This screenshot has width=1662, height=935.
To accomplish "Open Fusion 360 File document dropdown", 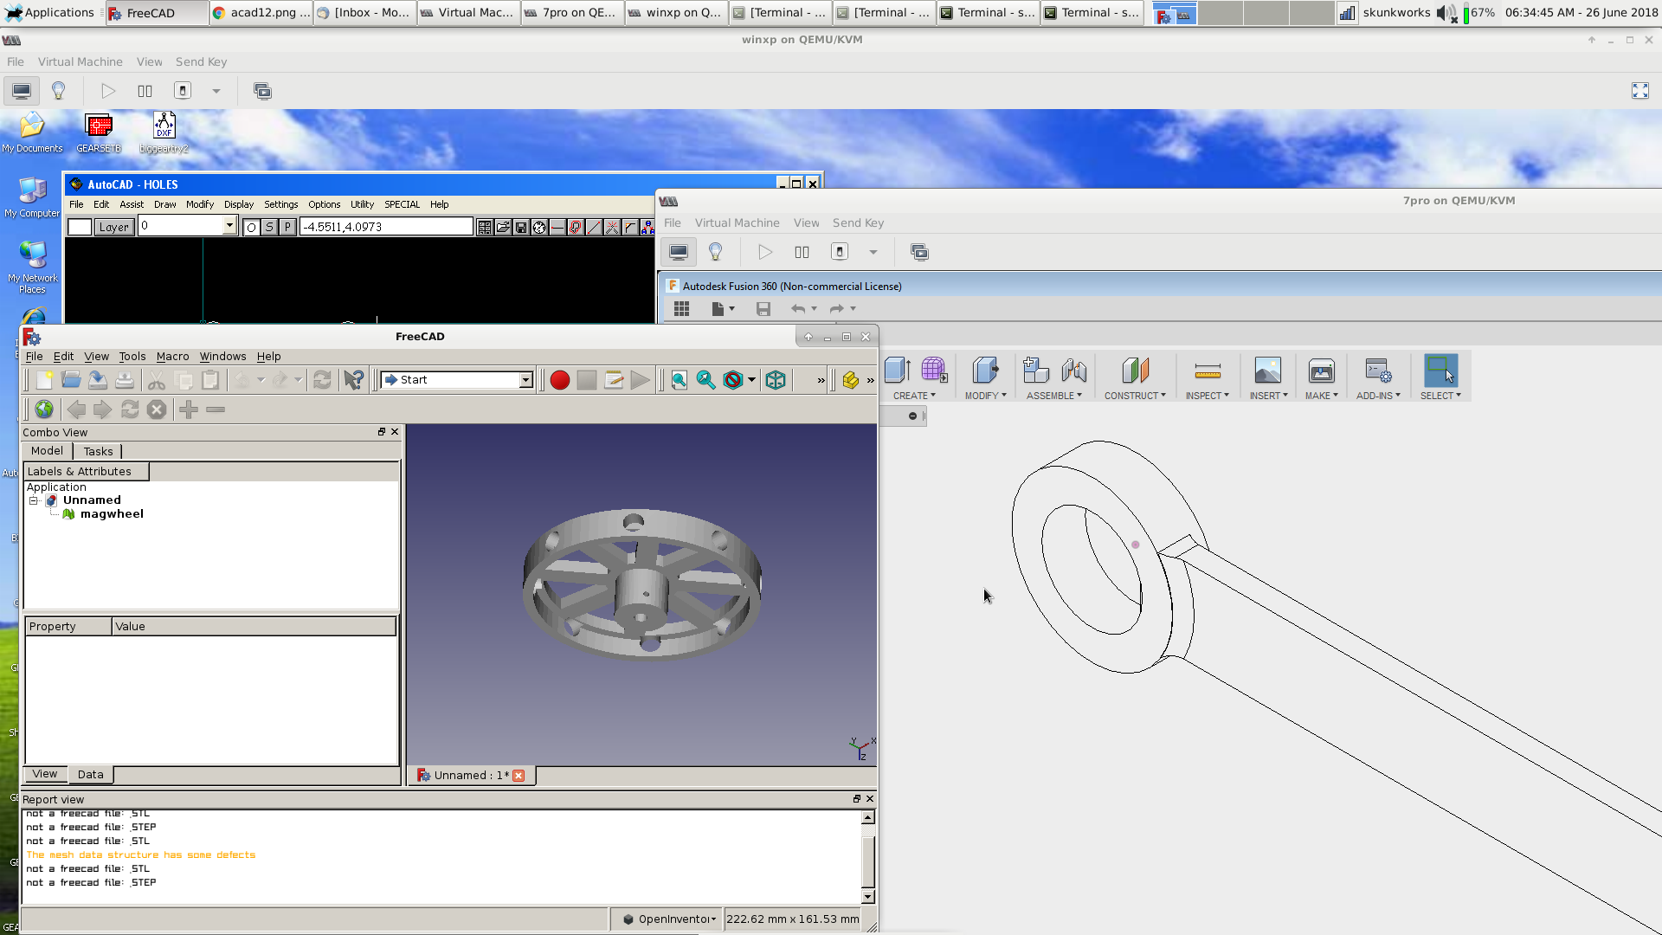I will coord(723,309).
